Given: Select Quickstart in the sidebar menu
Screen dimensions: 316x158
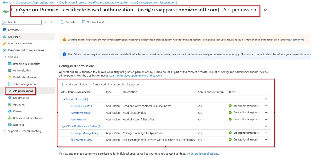Looking at the screenshot, I should pyautogui.click(x=14, y=37).
